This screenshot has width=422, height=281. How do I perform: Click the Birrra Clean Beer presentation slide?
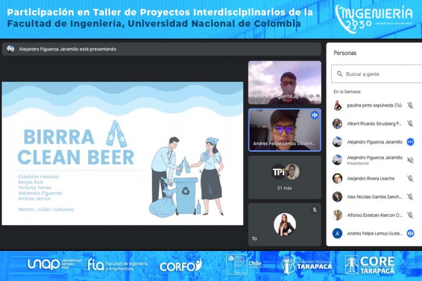[x=122, y=153]
